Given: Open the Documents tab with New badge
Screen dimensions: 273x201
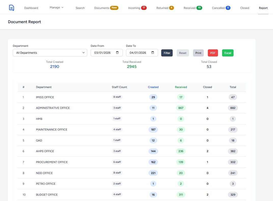Looking at the screenshot, I should coord(106,8).
